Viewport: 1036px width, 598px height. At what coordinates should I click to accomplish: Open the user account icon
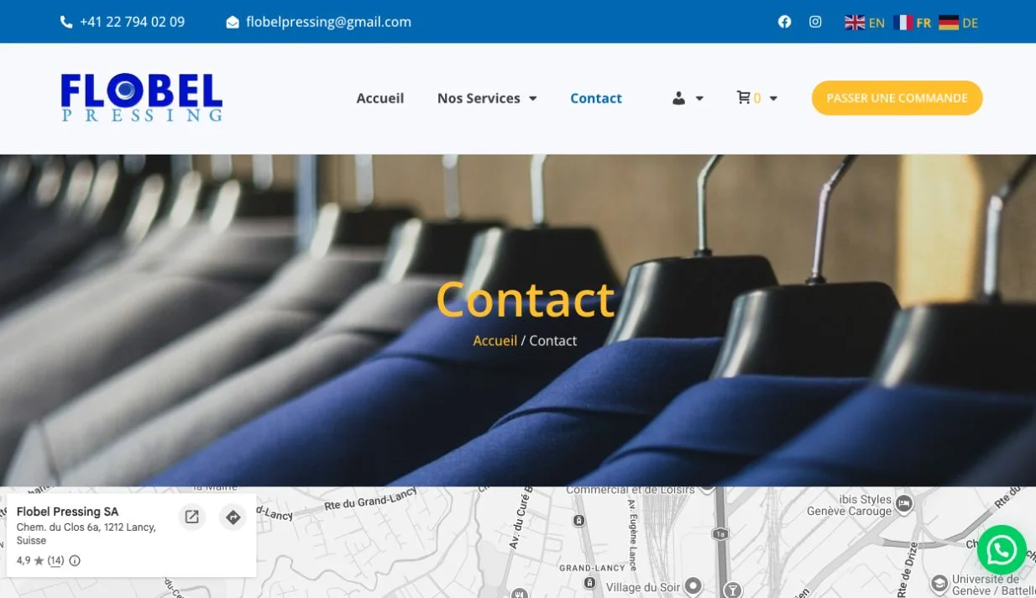click(679, 98)
